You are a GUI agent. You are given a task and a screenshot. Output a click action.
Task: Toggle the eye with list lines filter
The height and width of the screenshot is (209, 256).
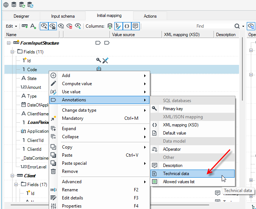click(61, 26)
